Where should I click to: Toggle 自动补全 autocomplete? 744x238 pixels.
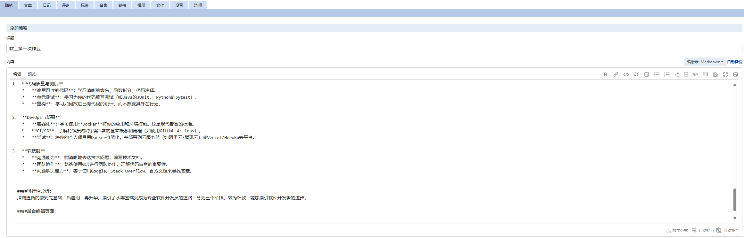pos(727,230)
